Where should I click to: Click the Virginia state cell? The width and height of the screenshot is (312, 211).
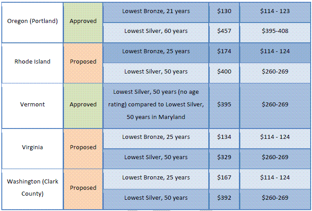[x=32, y=149]
